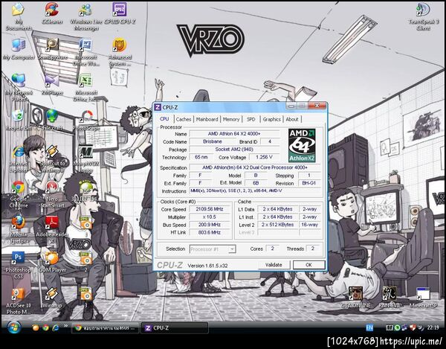This screenshot has width=446, height=349.
Task: Open the Mainboard tab
Action: point(207,119)
